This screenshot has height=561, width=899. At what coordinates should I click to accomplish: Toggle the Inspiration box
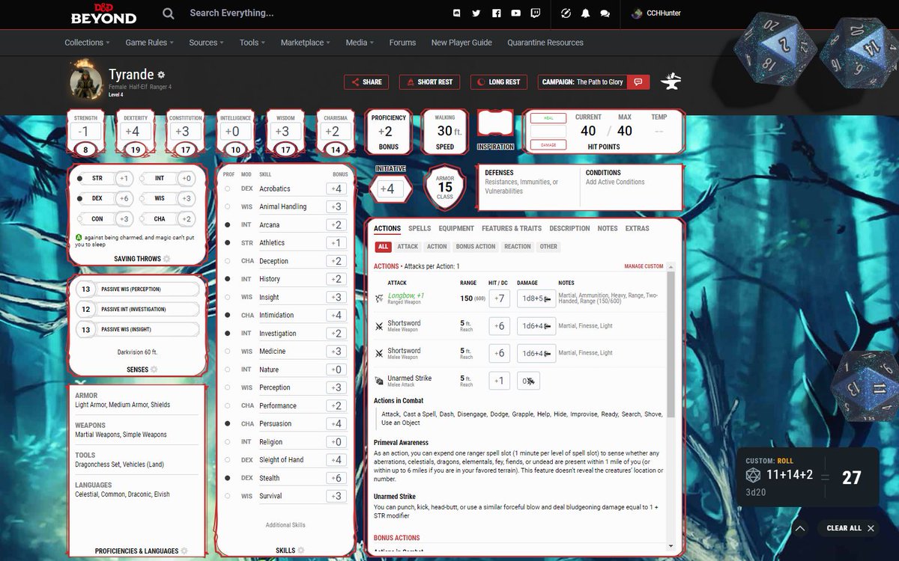[495, 124]
